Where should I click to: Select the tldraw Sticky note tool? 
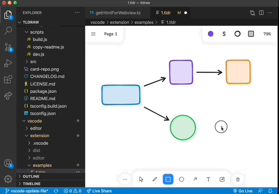tap(222, 179)
